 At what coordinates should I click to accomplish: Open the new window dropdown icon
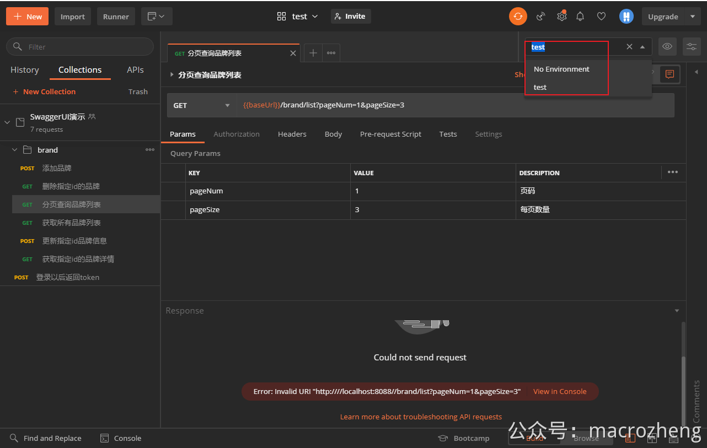(x=157, y=17)
